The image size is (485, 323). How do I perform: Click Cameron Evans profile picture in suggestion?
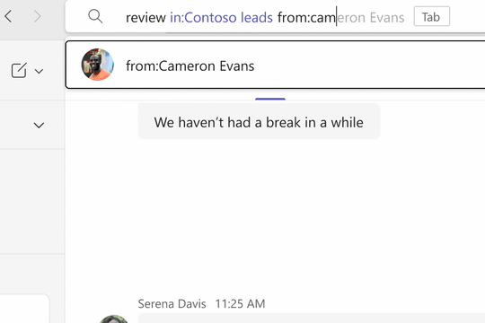pyautogui.click(x=97, y=65)
